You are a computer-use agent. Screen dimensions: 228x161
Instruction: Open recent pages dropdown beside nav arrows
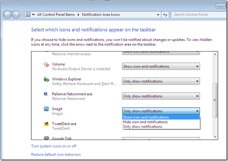point(22,15)
